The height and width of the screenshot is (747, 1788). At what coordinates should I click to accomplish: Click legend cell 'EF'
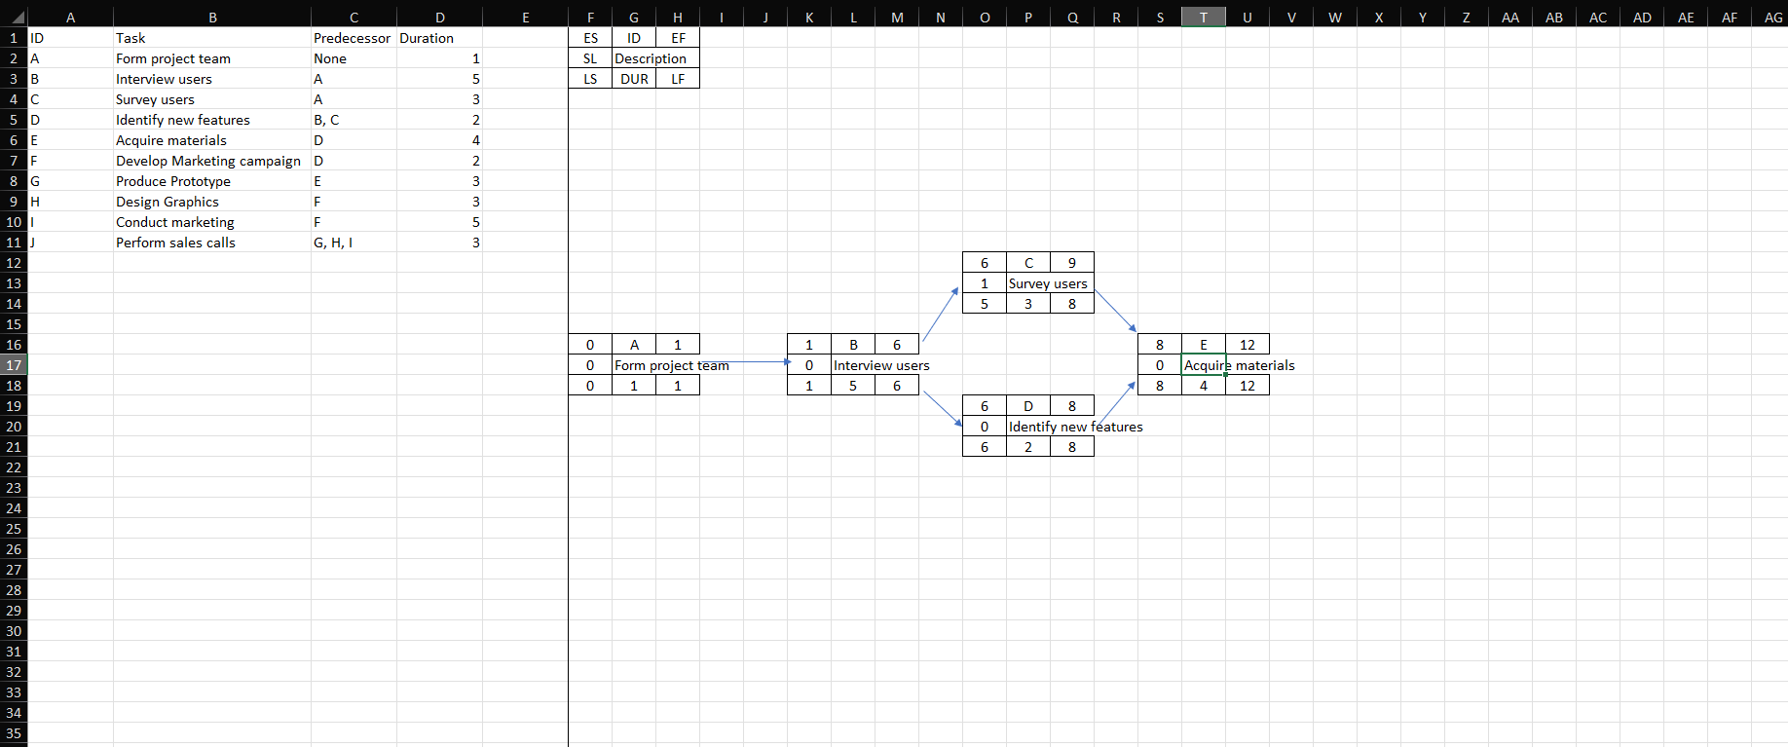[678, 38]
